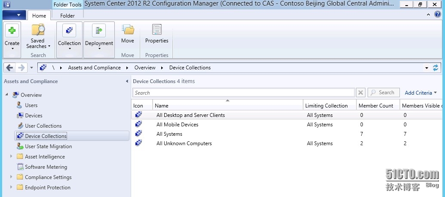Click icon of All Mobile Devices row
The image size is (445, 197).
pyautogui.click(x=138, y=124)
